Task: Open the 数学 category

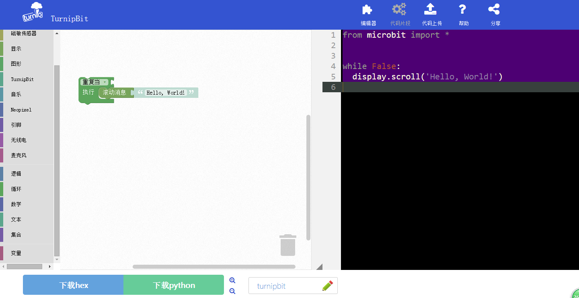Action: pyautogui.click(x=27, y=205)
